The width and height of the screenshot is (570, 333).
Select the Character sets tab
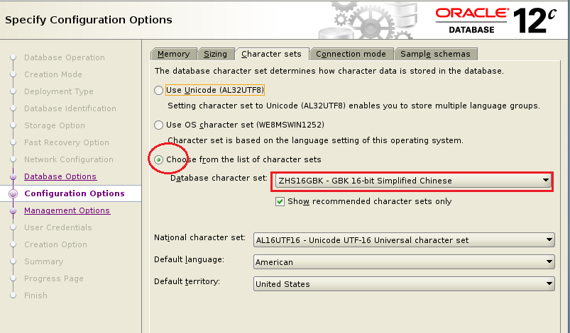[272, 54]
